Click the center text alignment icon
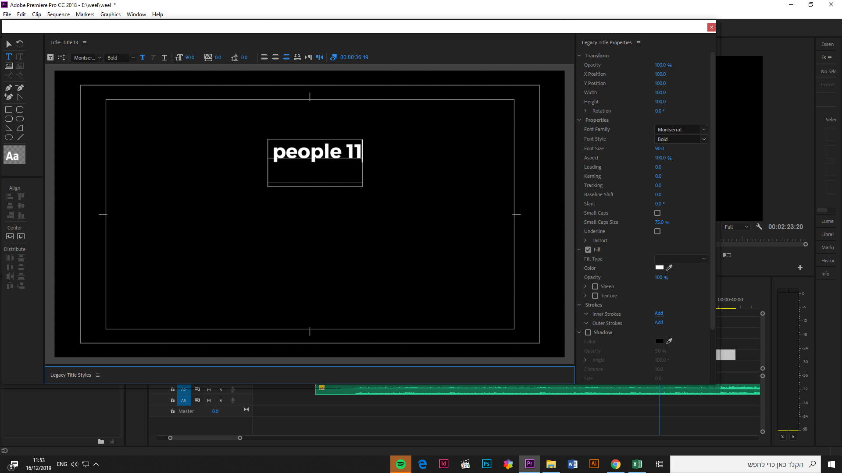 275,57
